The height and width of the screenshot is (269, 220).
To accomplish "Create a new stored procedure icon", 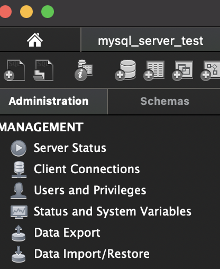I will pyautogui.click(x=210, y=70).
